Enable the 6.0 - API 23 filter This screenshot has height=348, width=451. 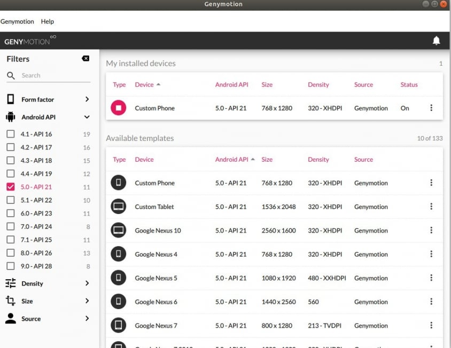pyautogui.click(x=11, y=213)
